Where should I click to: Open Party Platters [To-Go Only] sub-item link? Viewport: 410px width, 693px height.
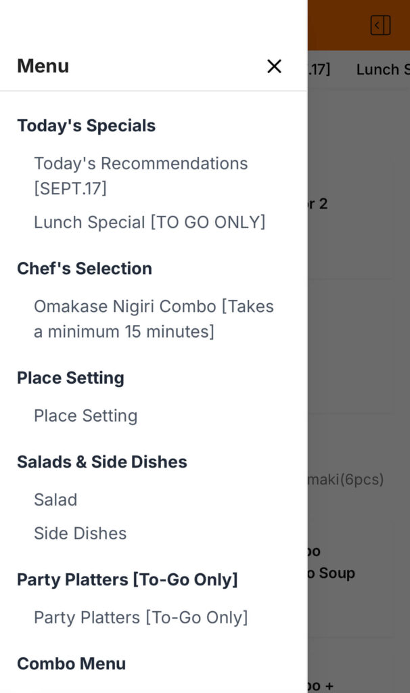(x=141, y=617)
